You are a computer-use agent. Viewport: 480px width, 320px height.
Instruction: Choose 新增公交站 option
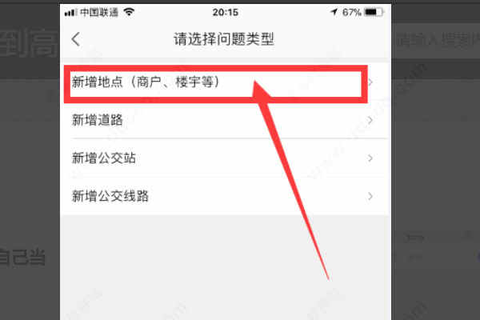226,158
